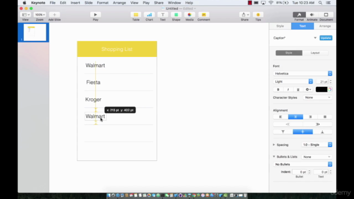The height and width of the screenshot is (199, 354).
Task: Collapse the Bullets & Lists section
Action: pyautogui.click(x=274, y=156)
